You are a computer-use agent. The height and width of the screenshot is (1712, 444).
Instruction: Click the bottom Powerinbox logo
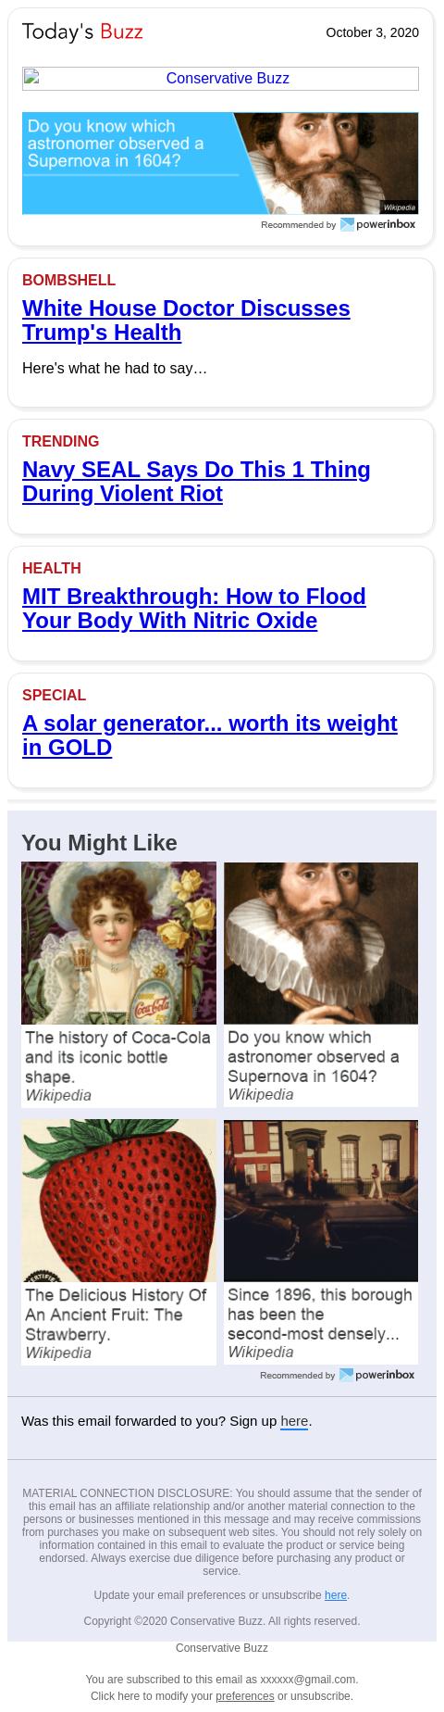(x=377, y=1375)
